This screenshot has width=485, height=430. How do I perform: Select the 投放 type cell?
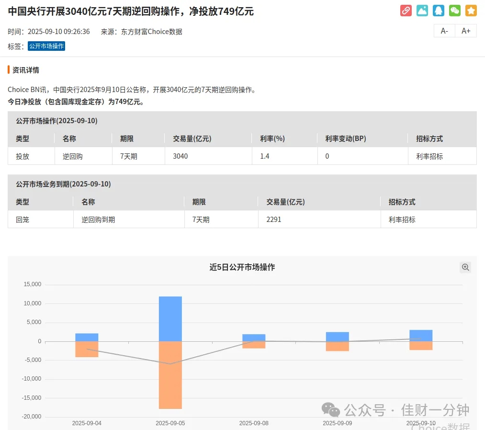tap(23, 156)
